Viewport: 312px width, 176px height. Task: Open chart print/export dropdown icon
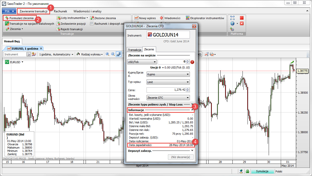(213, 54)
